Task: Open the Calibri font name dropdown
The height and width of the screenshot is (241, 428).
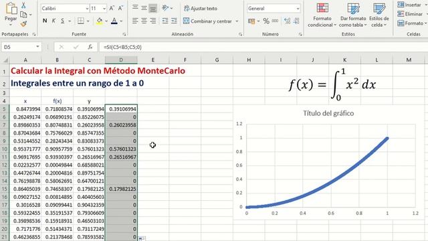Action: (87, 9)
